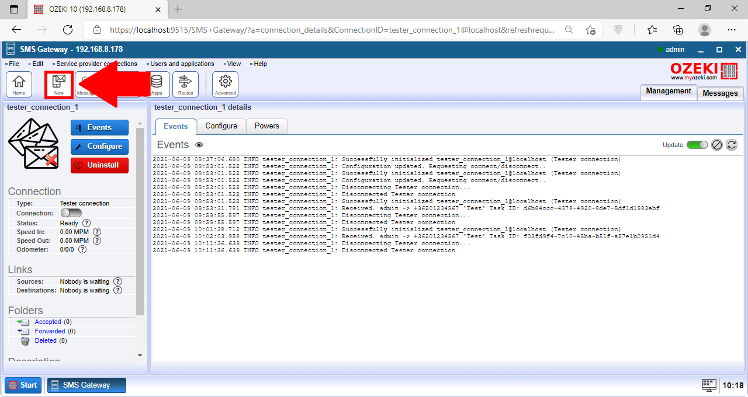This screenshot has height=397, width=748.
Task: Select the Messages tab
Action: (x=720, y=93)
